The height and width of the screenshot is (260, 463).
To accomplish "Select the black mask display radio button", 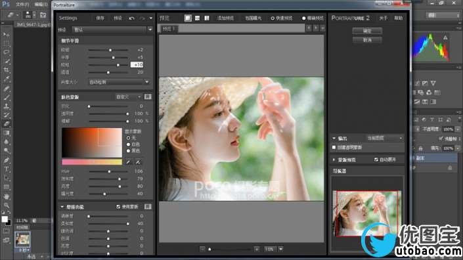I will 128,151.
